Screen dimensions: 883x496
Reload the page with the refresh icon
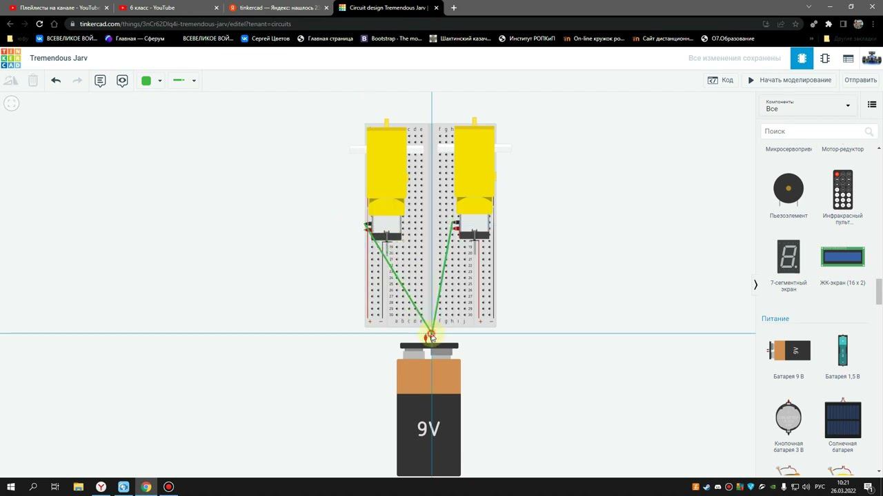40,23
